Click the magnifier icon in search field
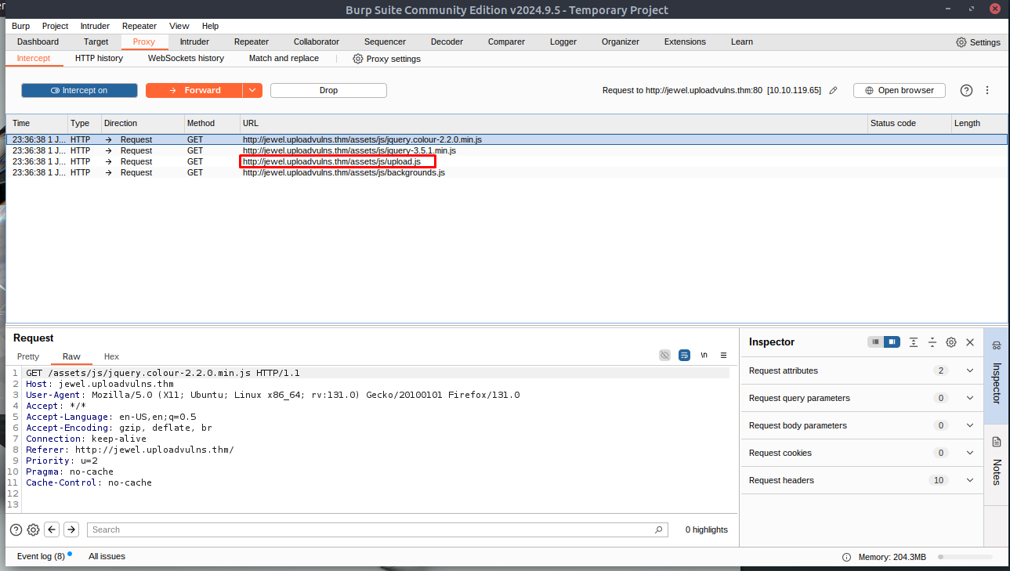The image size is (1010, 571). pos(659,529)
